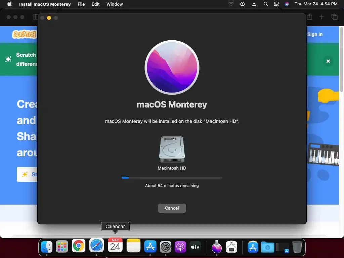
Task: Click the Install macOS Monterey Dock icon
Action: (217, 247)
